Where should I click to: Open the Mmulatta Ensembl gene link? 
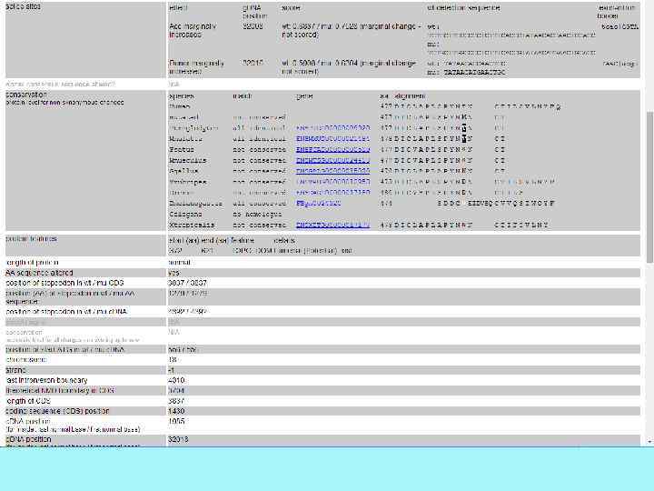(x=332, y=138)
